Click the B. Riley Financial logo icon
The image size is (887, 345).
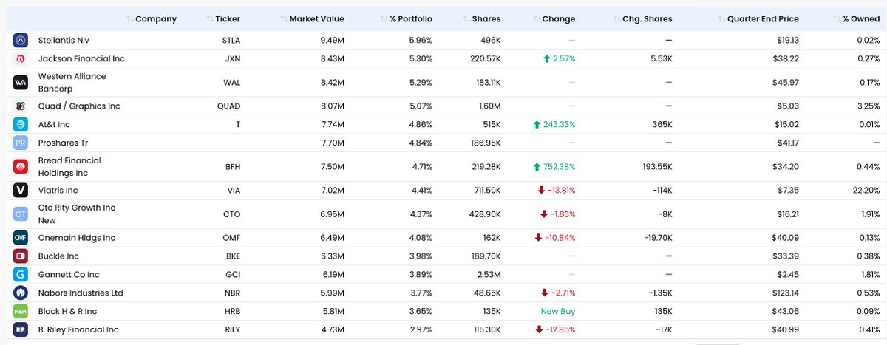click(x=21, y=329)
